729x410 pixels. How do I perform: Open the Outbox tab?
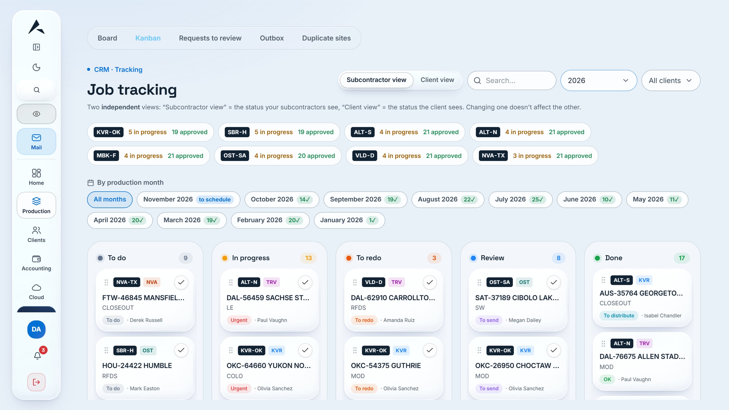[x=272, y=38]
